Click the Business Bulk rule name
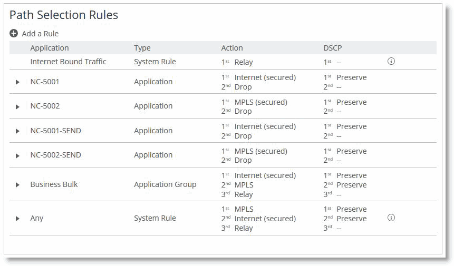Viewport: 454px width, 266px height. click(x=54, y=184)
